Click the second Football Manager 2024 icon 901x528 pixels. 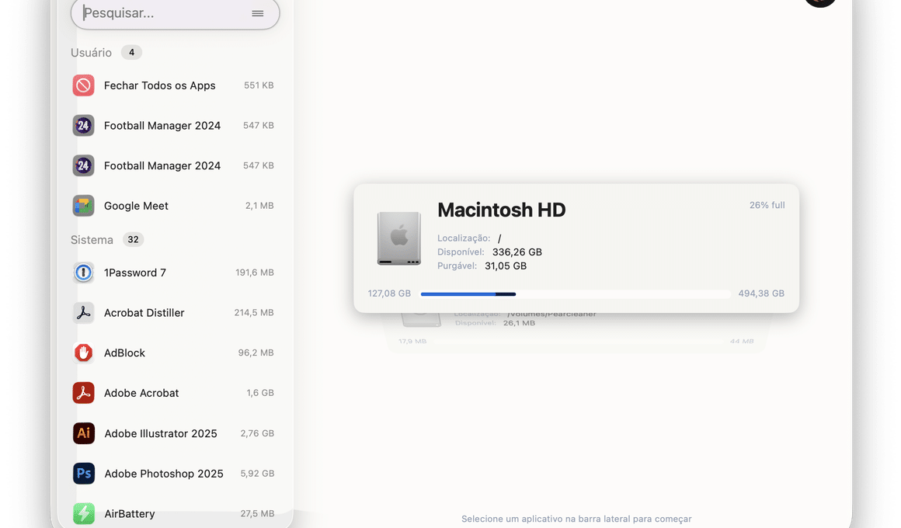point(83,166)
